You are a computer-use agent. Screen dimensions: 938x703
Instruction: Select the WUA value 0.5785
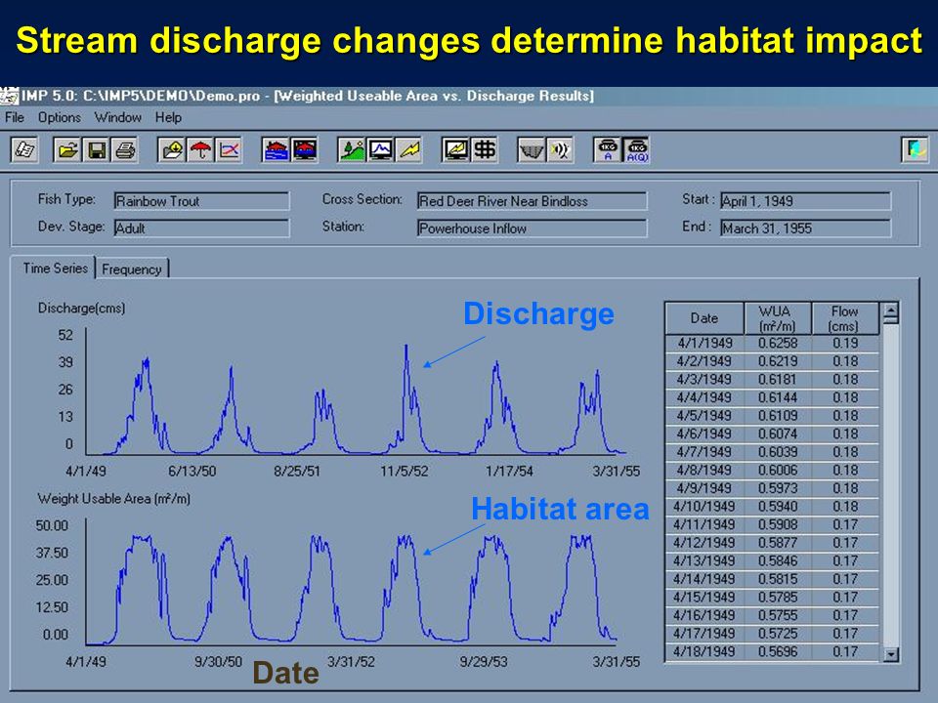[777, 597]
